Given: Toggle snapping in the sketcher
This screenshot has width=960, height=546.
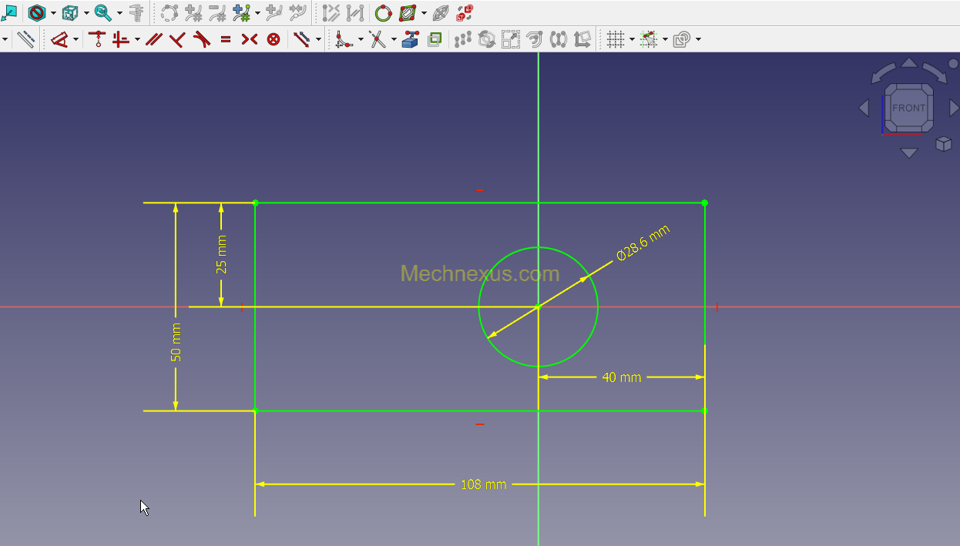Looking at the screenshot, I should [x=649, y=39].
